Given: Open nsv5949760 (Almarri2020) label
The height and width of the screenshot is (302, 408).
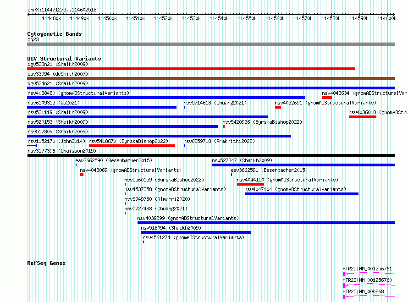Looking at the screenshot, I should pyautogui.click(x=157, y=199).
